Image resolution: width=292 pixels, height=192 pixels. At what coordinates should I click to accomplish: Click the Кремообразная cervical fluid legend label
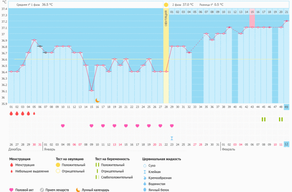(161, 177)
